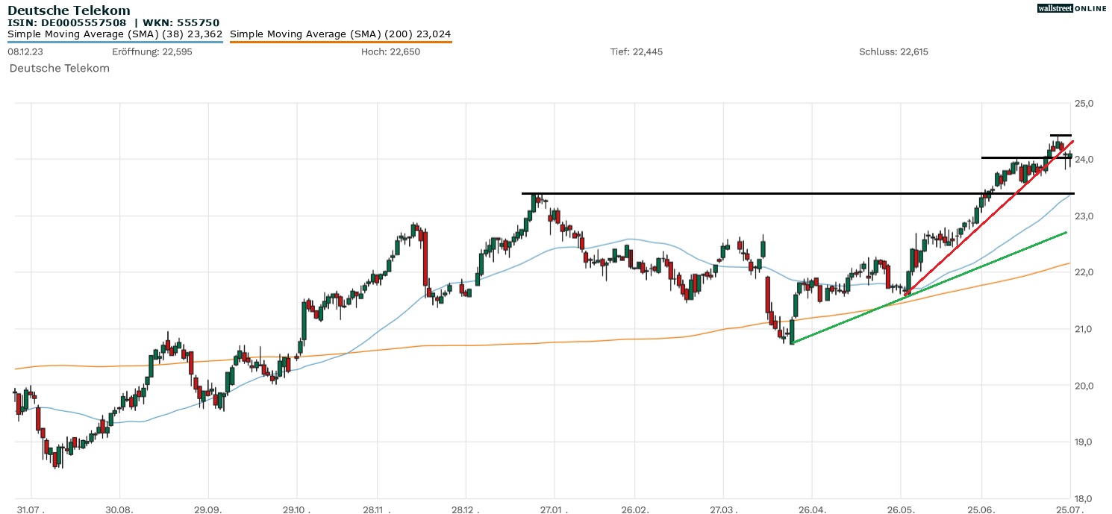This screenshot has width=1112, height=514.
Task: Click the 26.04. date on x-axis
Action: tap(812, 508)
